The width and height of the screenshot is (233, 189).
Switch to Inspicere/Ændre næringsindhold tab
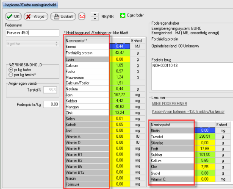click(30, 5)
